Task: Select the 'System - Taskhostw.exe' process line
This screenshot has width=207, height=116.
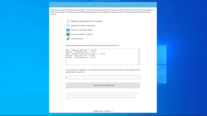Action: click(x=81, y=52)
